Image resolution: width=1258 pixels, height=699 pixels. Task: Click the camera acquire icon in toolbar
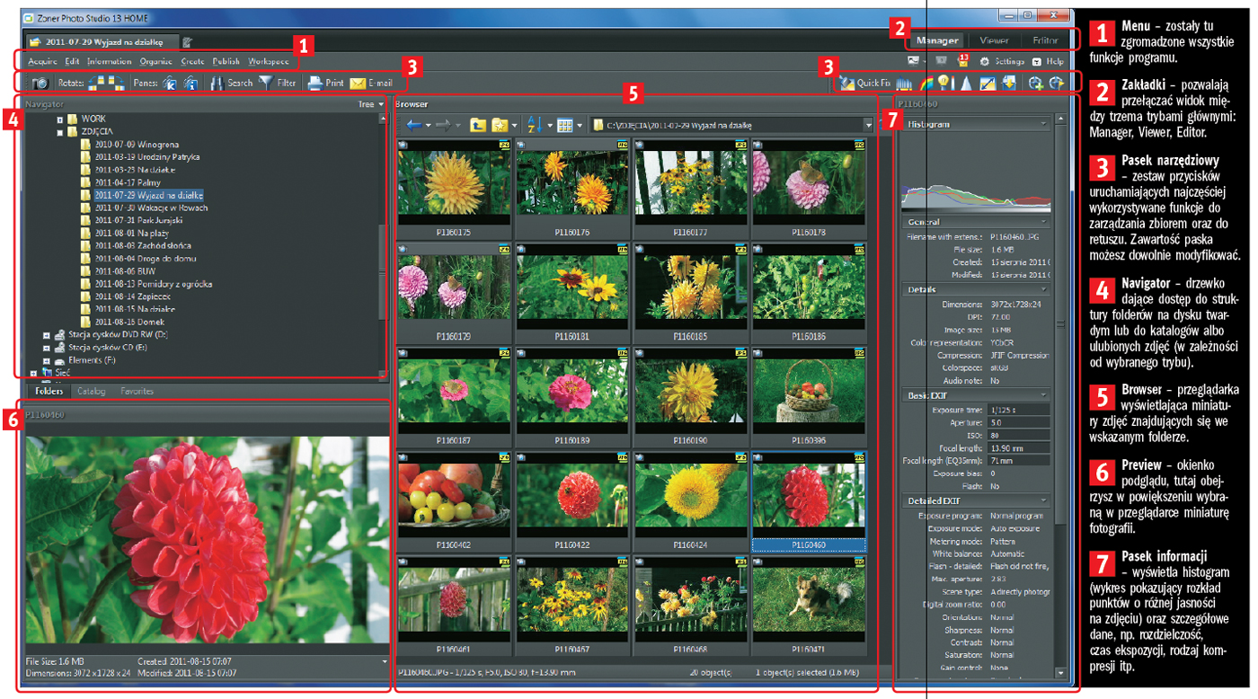click(x=40, y=84)
